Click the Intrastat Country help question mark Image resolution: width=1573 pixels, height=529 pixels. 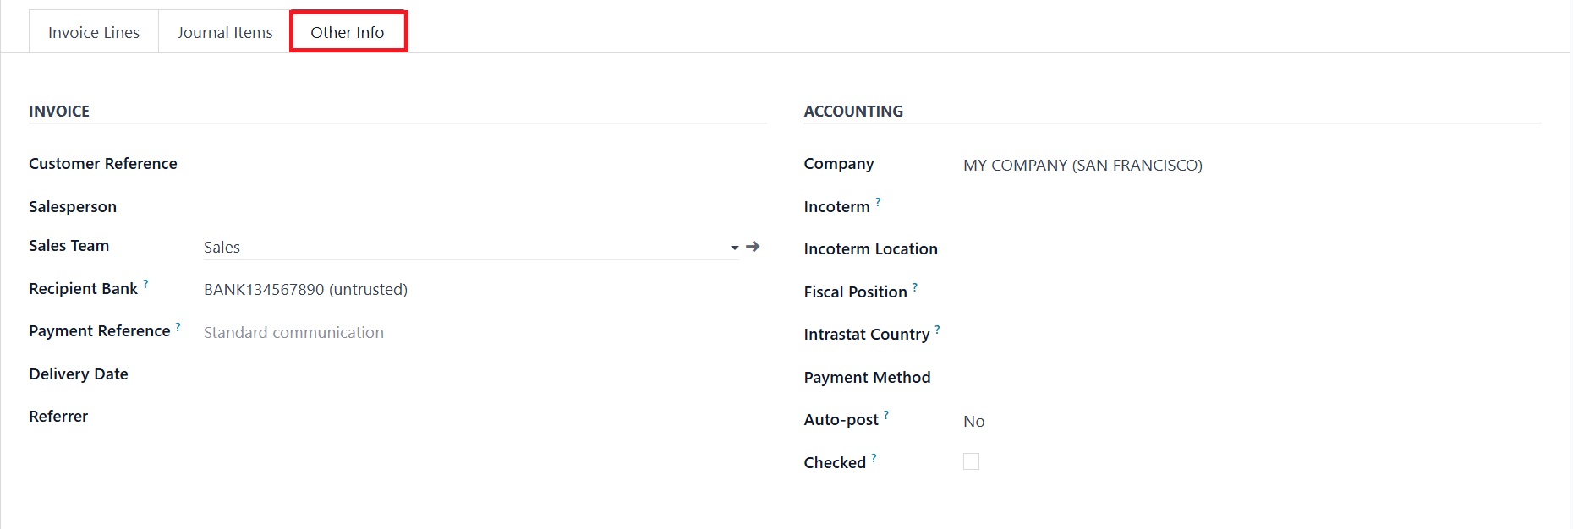click(x=937, y=330)
